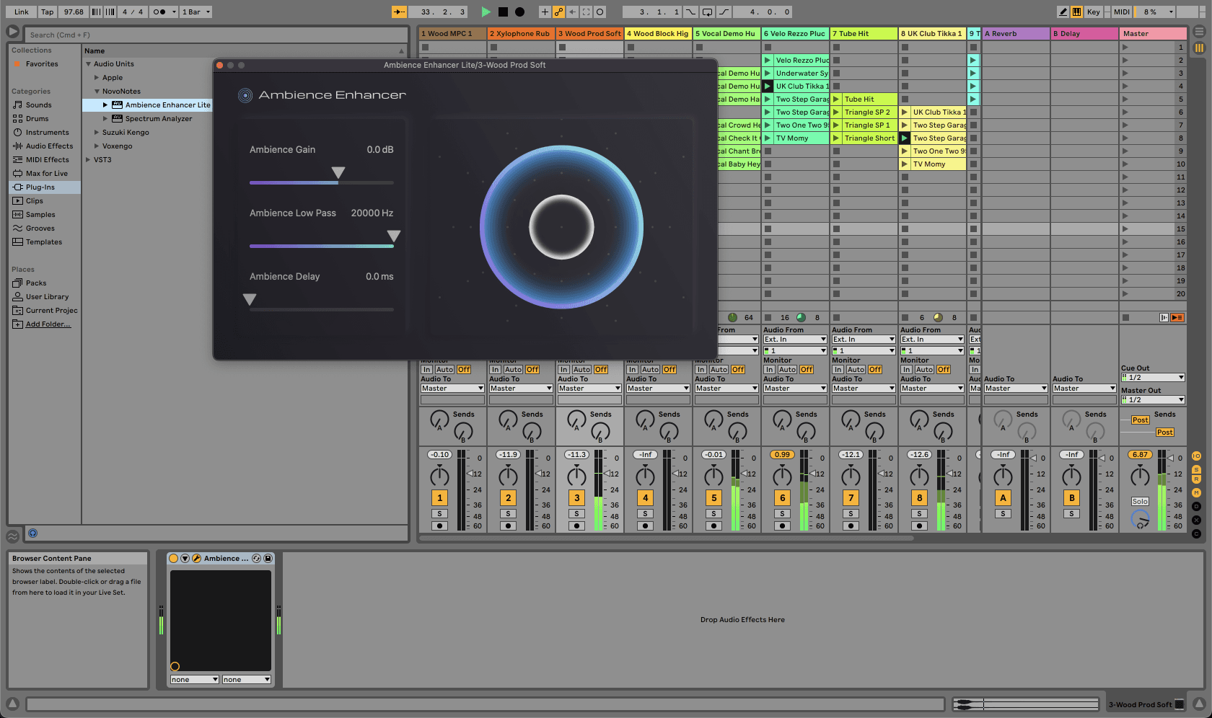The width and height of the screenshot is (1212, 718).
Task: Click the Ambience Delay slider handle
Action: (x=250, y=299)
